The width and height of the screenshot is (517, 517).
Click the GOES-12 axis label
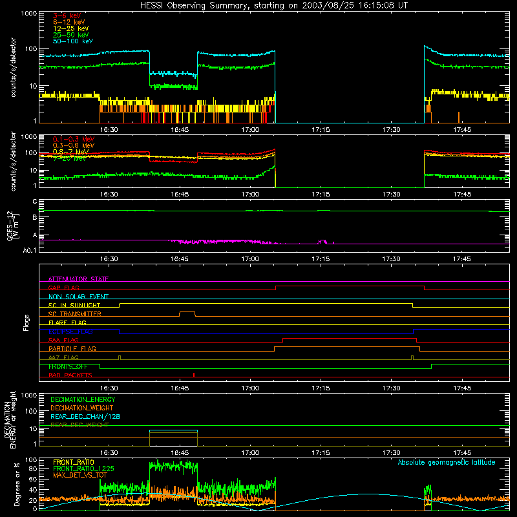point(12,226)
